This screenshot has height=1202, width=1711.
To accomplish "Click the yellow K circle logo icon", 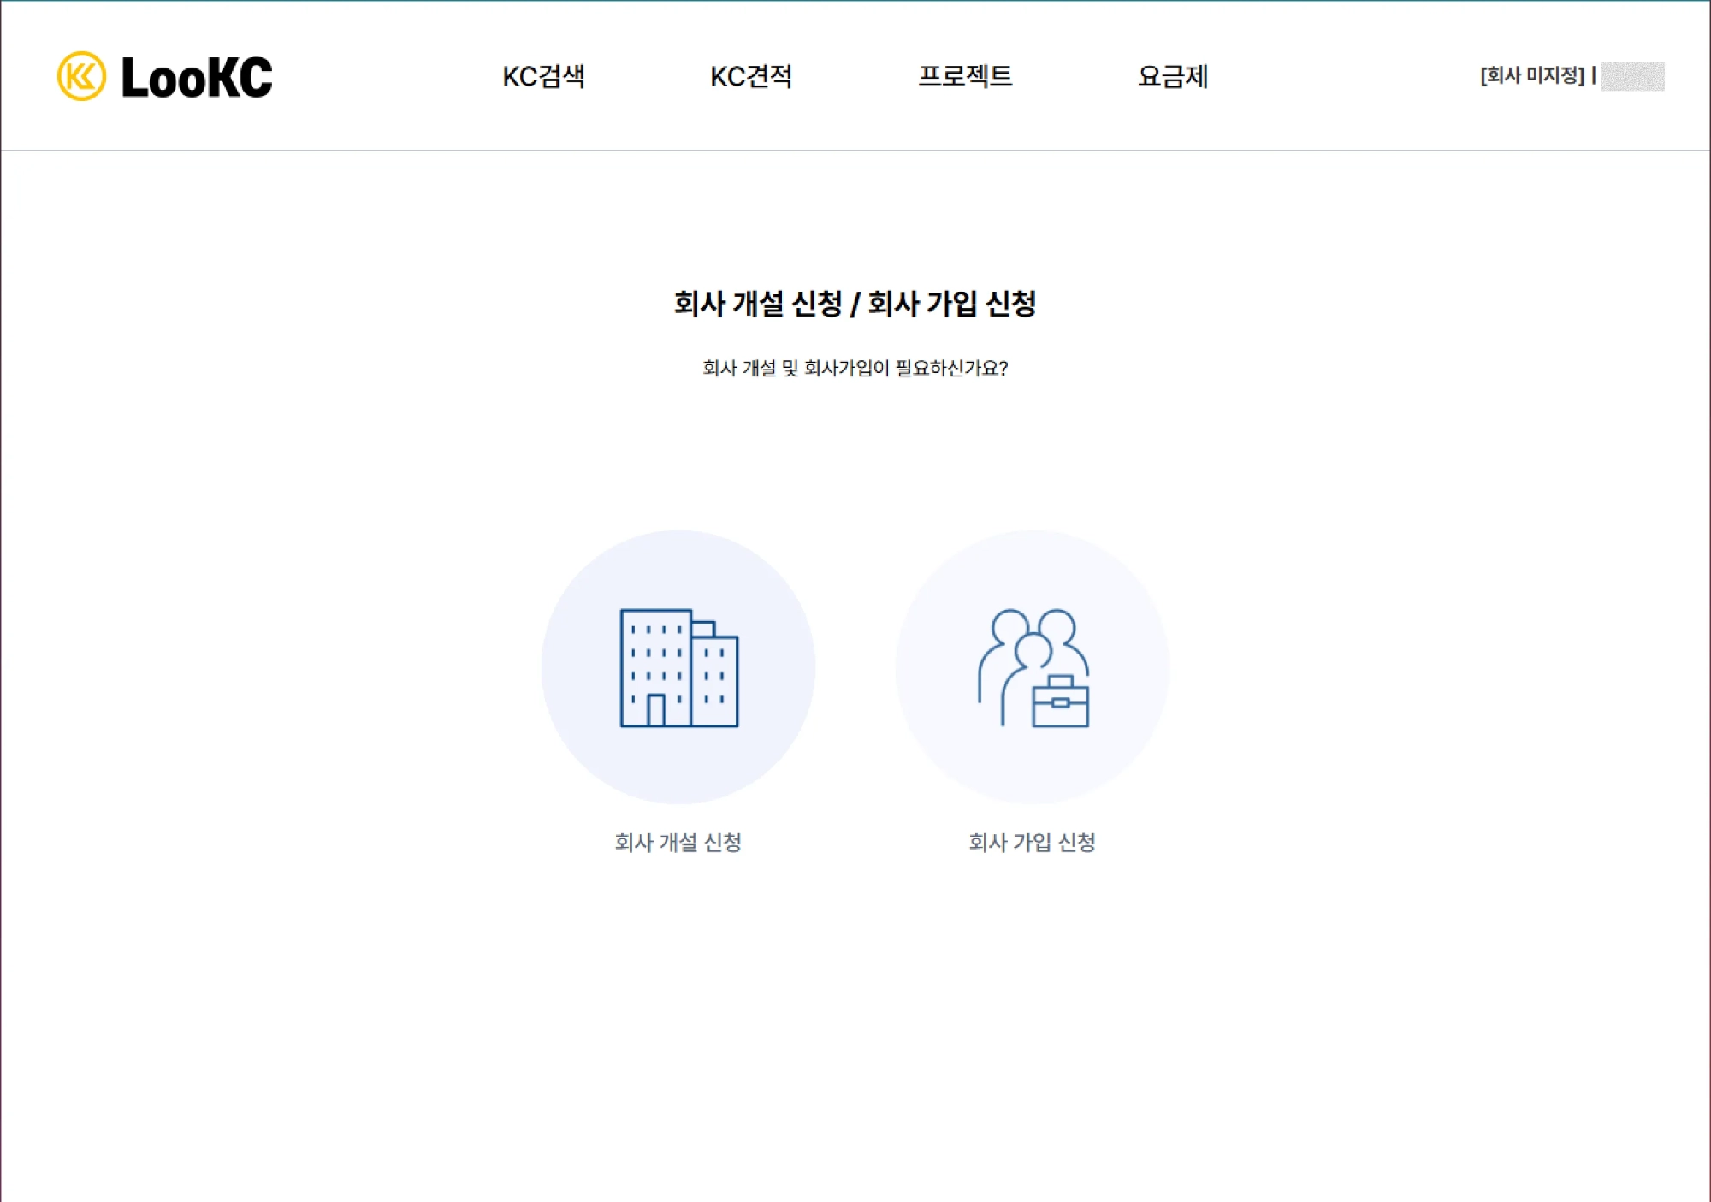I will [x=81, y=76].
